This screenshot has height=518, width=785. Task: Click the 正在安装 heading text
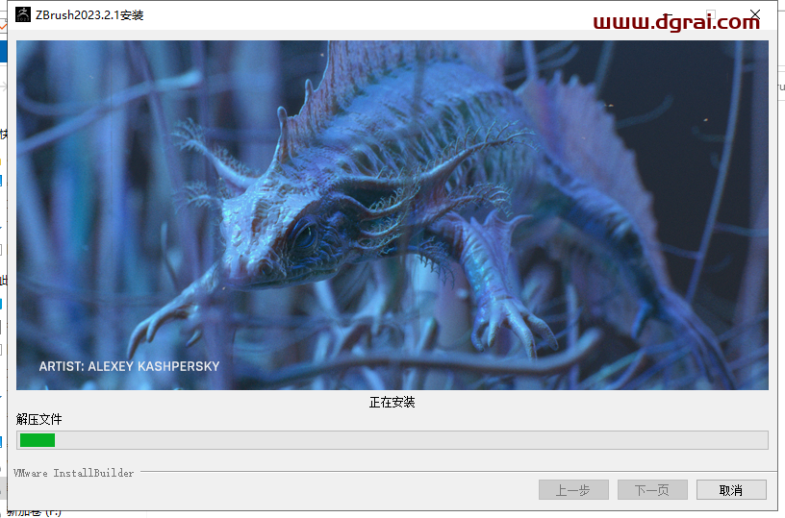(392, 402)
